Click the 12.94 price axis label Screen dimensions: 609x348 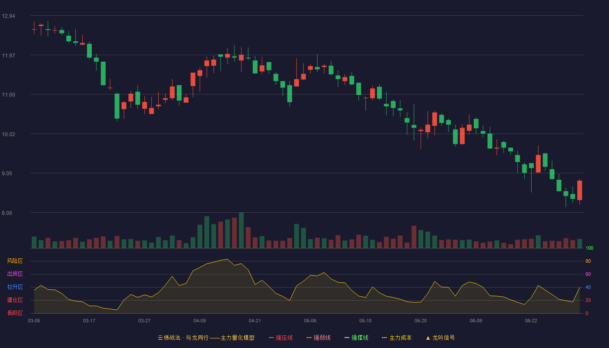[x=8, y=16]
